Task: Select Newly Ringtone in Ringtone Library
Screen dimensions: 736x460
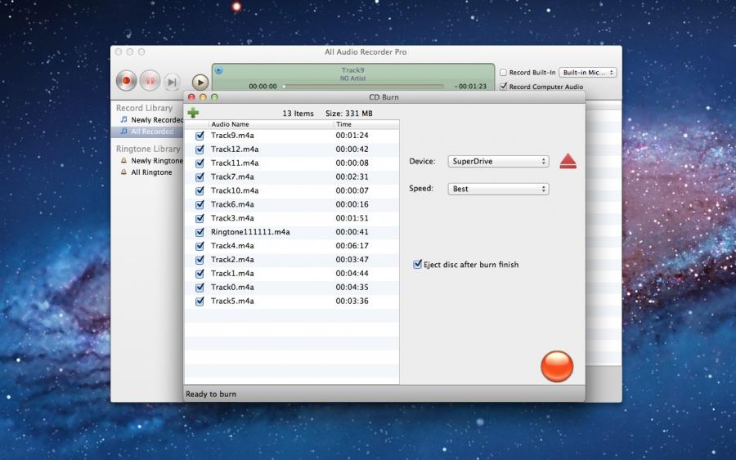Action: click(x=157, y=160)
